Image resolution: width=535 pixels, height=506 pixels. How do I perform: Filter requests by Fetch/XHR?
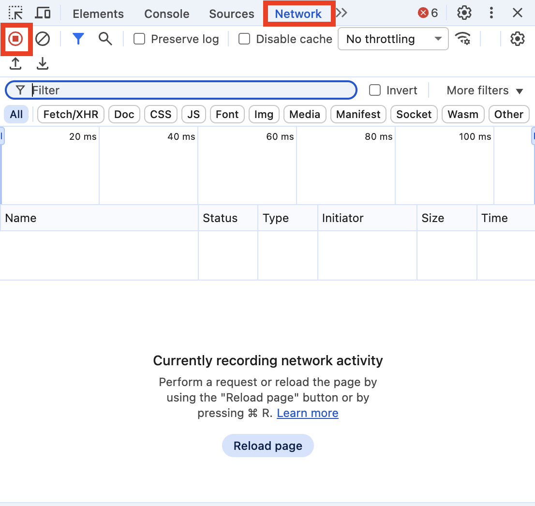point(71,114)
